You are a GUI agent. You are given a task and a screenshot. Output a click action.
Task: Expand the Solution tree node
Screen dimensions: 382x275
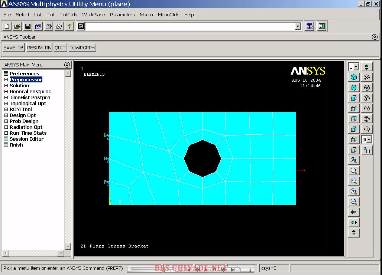[x=6, y=85]
